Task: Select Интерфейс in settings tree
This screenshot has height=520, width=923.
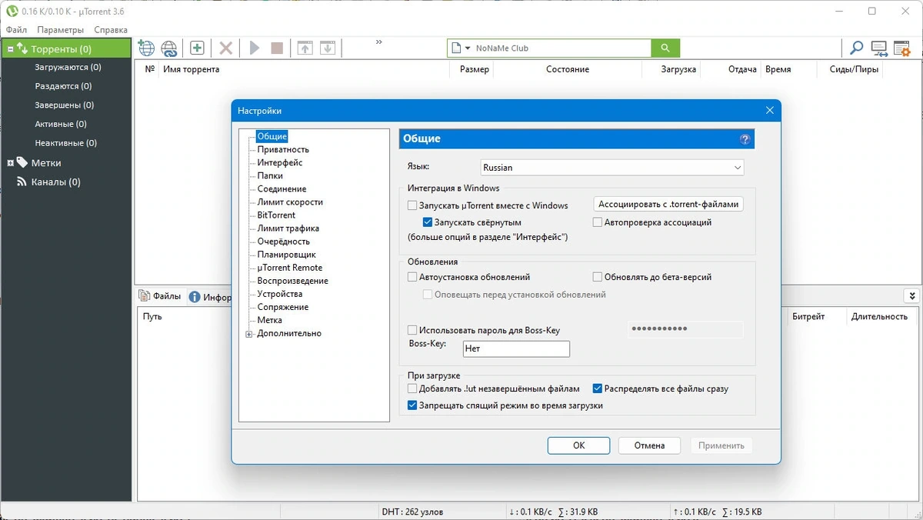Action: [x=280, y=163]
